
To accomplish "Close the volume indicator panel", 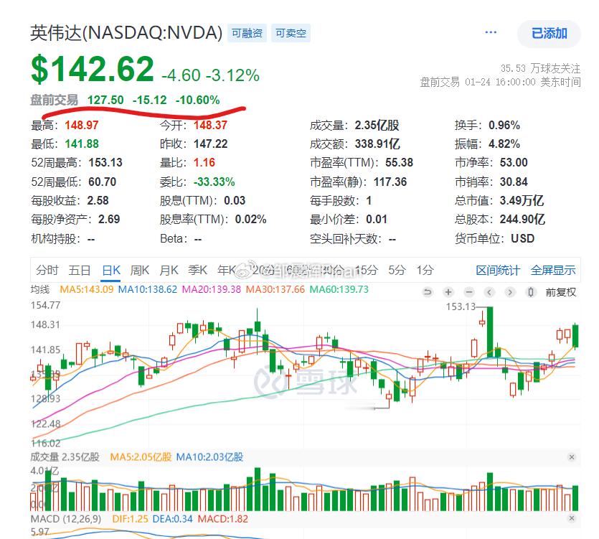I will tap(572, 456).
